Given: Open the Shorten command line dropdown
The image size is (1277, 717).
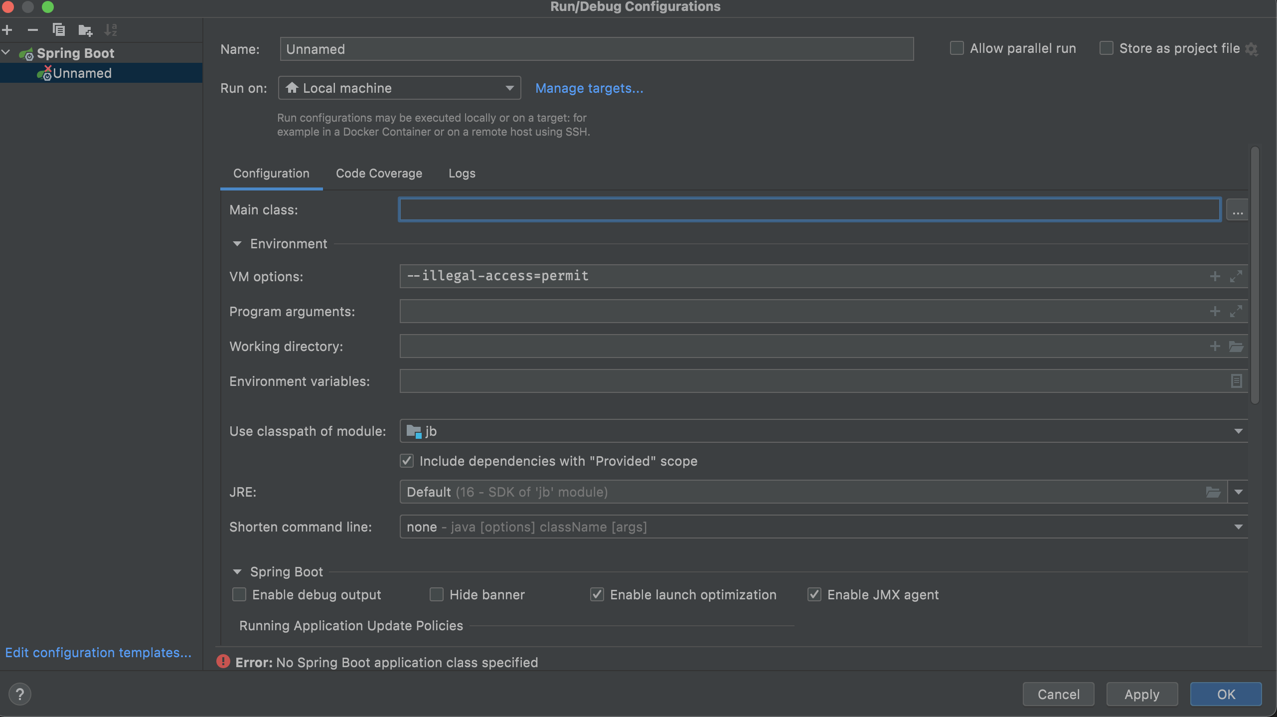Looking at the screenshot, I should click(823, 527).
